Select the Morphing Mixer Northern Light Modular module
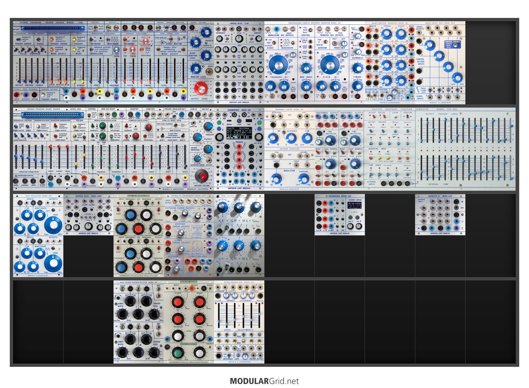529x388 pixels. click(x=88, y=215)
